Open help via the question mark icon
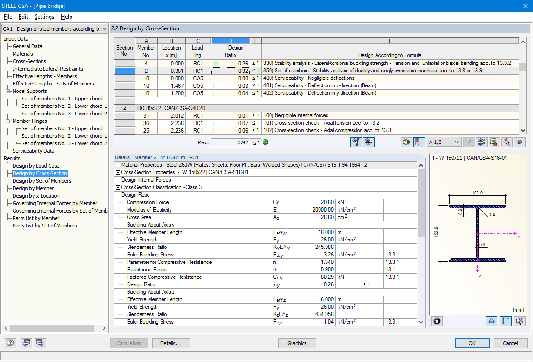The width and height of the screenshot is (533, 362). pyautogui.click(x=10, y=343)
